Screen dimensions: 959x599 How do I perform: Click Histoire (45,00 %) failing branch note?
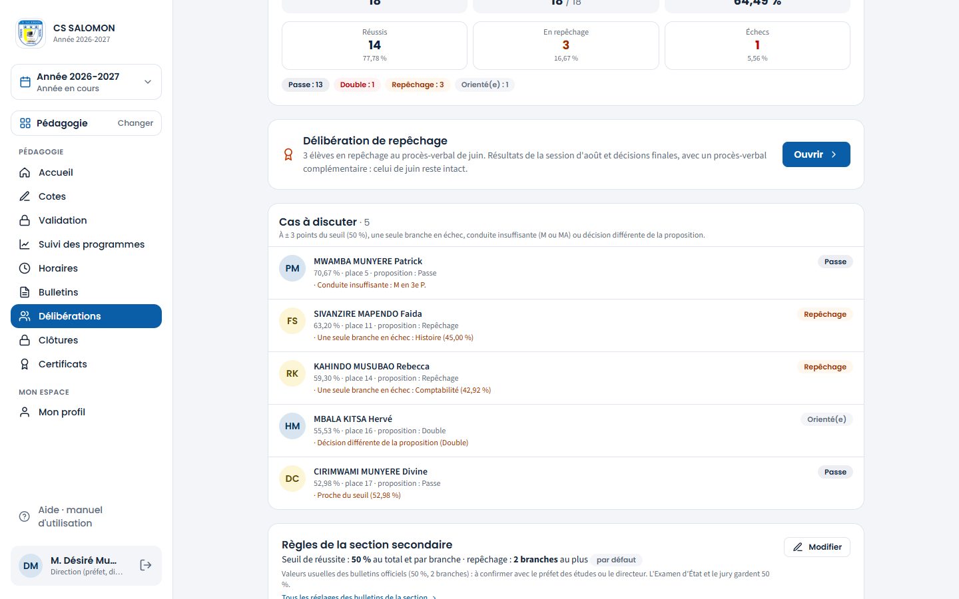pos(444,337)
